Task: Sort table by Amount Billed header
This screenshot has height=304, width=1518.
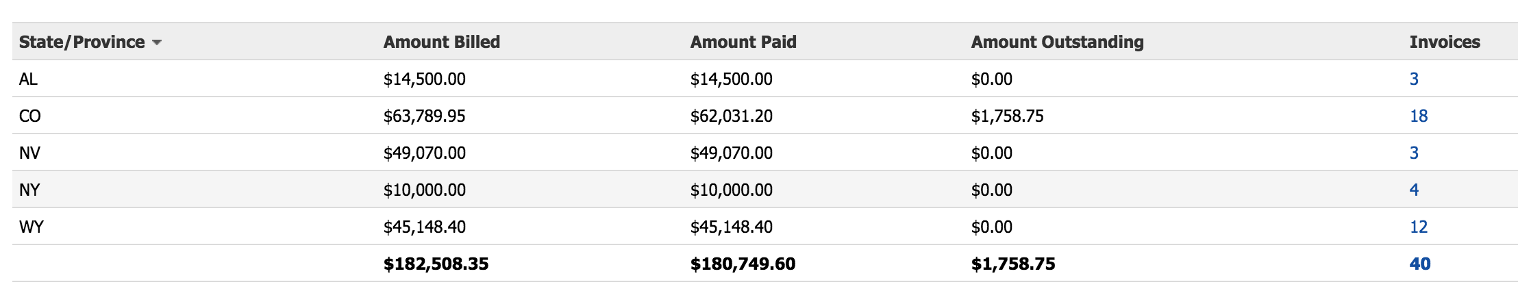Action: [x=441, y=42]
